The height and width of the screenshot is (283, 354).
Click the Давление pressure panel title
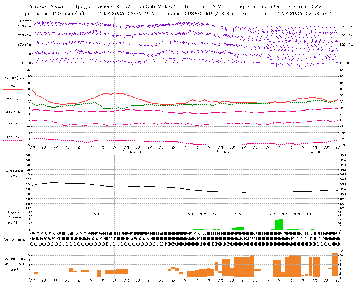tap(14, 171)
